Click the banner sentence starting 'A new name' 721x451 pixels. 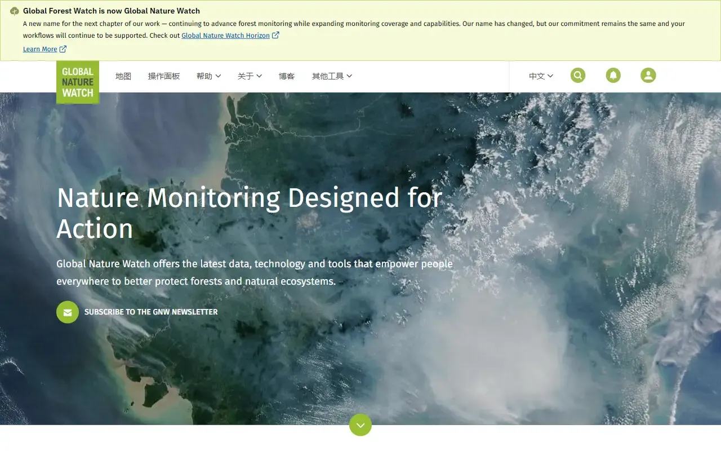(354, 29)
